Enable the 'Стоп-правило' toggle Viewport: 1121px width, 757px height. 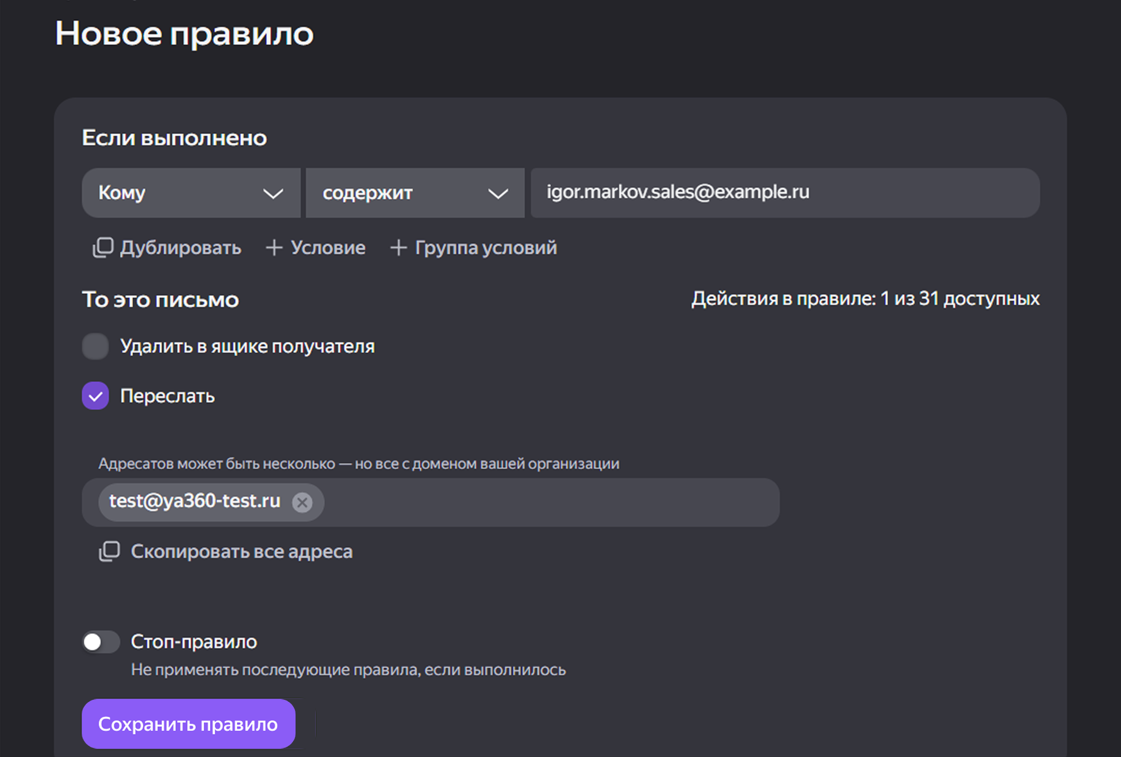click(x=101, y=642)
